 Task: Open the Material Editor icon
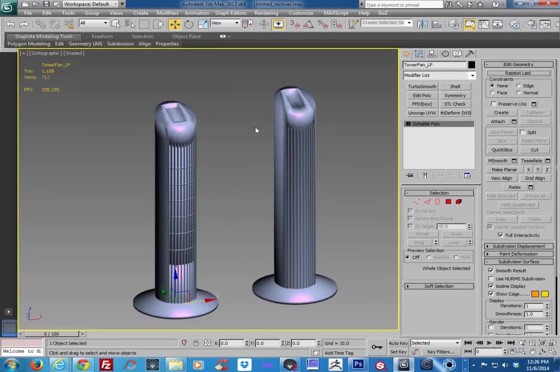(514, 24)
